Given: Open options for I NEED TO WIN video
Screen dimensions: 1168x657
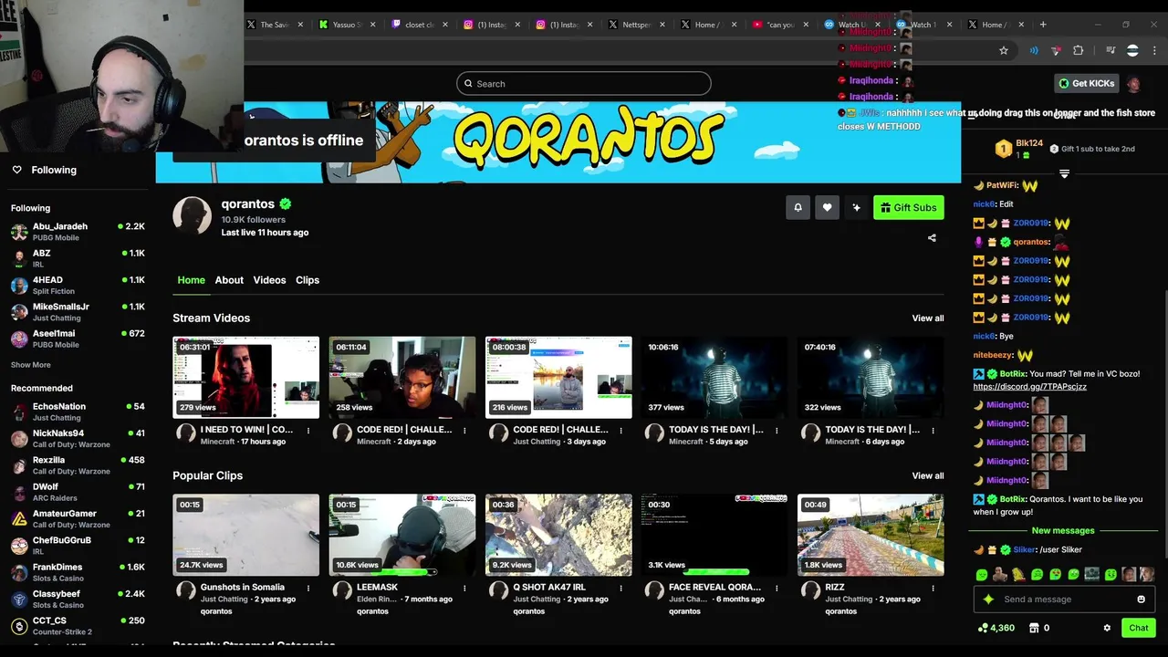Looking at the screenshot, I should 308,430.
